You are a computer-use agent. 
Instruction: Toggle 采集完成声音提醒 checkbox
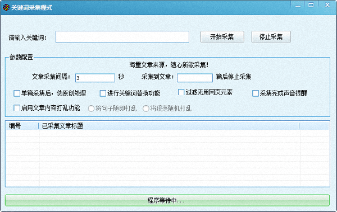[x=256, y=93]
